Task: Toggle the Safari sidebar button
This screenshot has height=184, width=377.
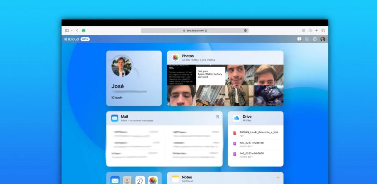Action: click(67, 30)
